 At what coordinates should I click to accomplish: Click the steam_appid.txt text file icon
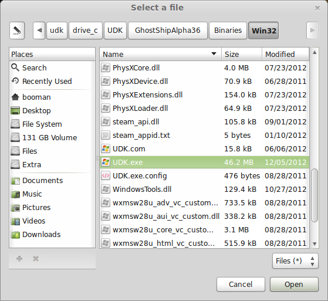click(x=106, y=135)
